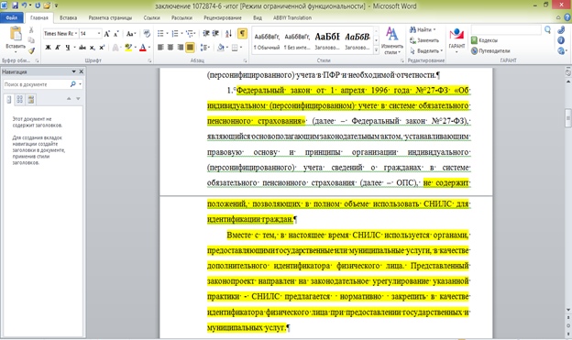Cut selection with the scissors icon
Screen dimensions: 572x340
pyautogui.click(x=31, y=30)
